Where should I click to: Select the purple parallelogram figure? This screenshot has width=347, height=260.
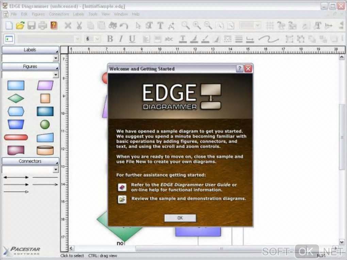[45, 85]
